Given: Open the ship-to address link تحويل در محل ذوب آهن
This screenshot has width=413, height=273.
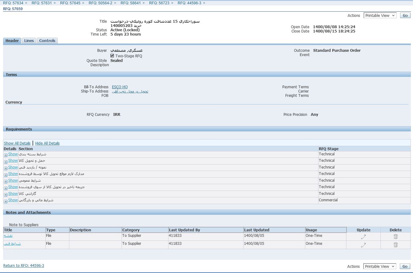Looking at the screenshot, I should 130,91.
